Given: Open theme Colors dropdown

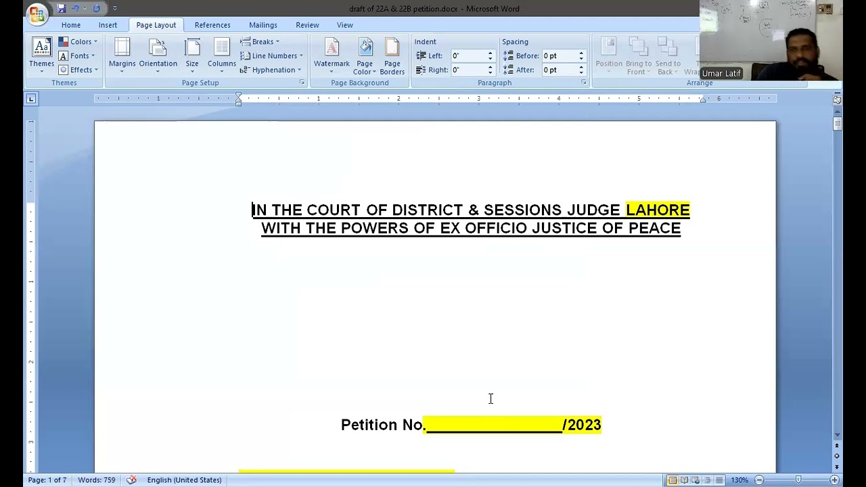Looking at the screenshot, I should point(78,42).
